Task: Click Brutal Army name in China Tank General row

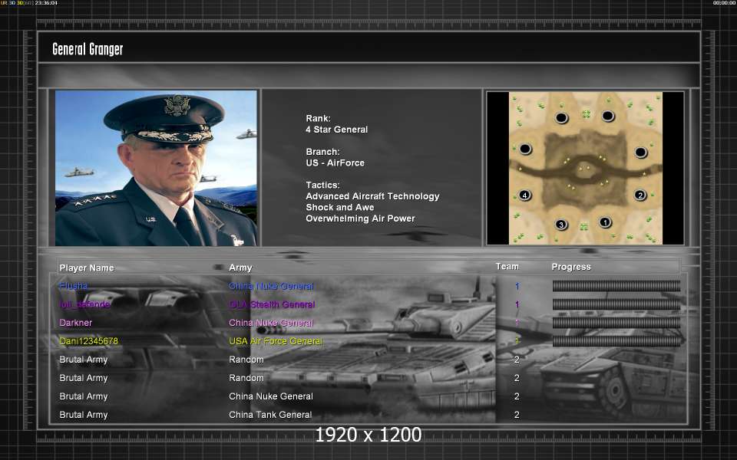Action: click(x=84, y=415)
